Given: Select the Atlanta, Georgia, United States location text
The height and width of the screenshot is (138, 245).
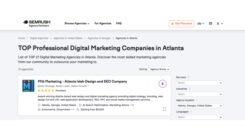Looking at the screenshot, I should pyautogui.click(x=59, y=105).
